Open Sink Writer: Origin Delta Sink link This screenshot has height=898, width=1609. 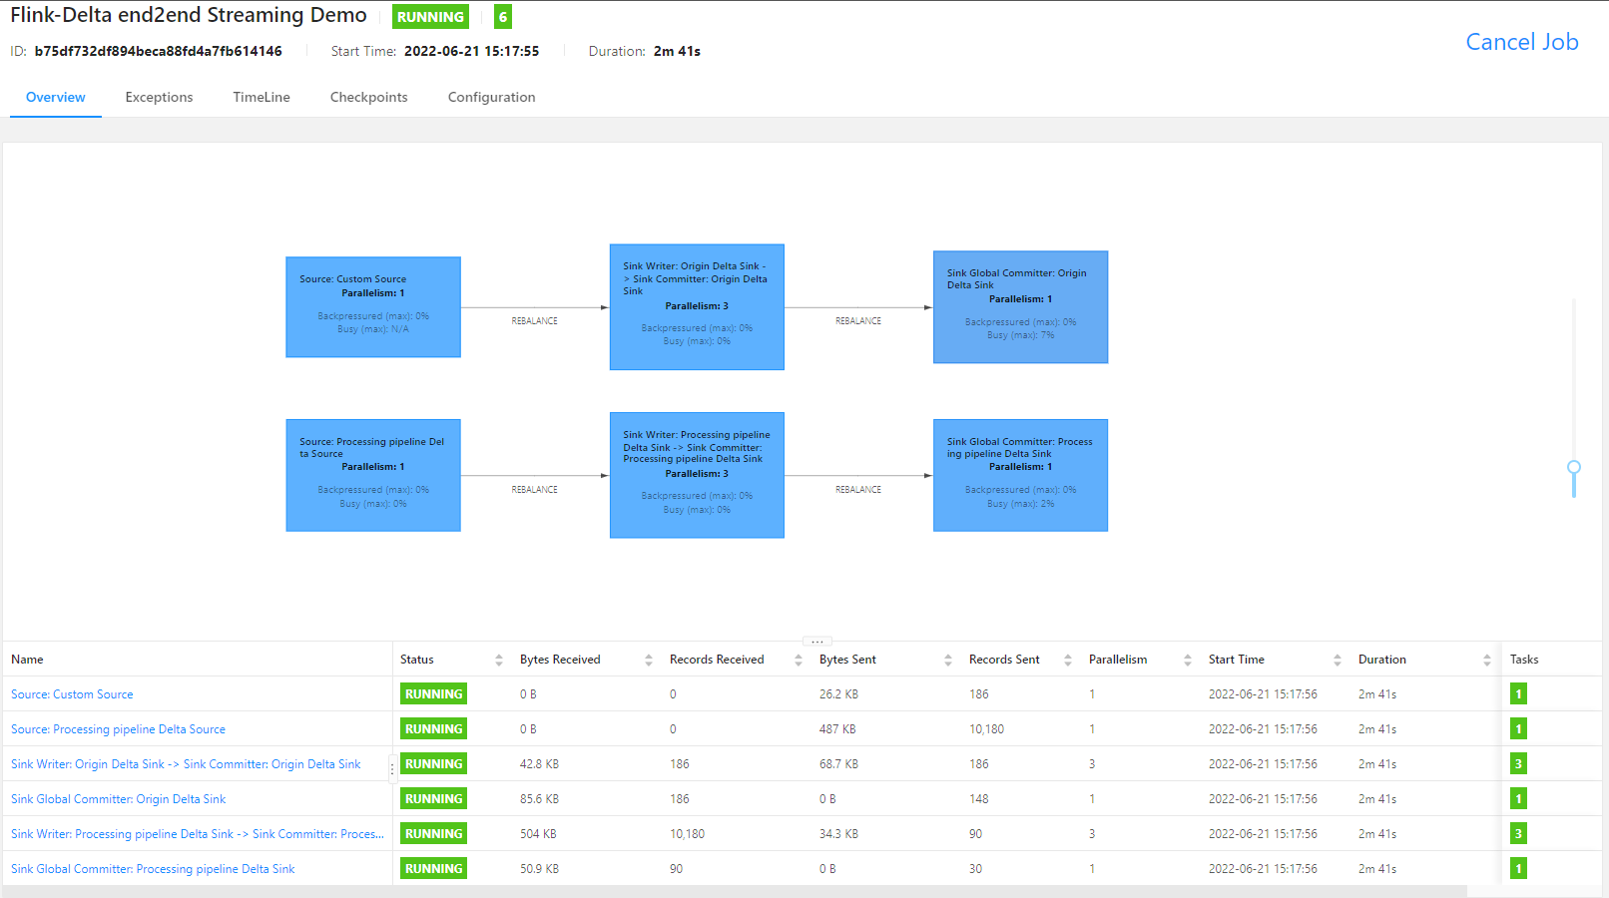tap(186, 764)
